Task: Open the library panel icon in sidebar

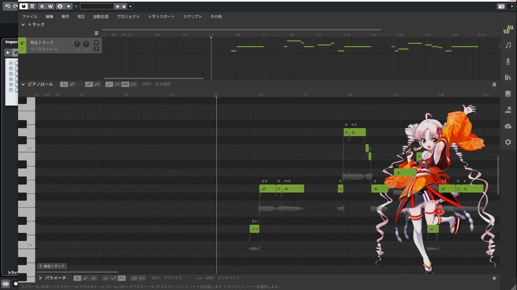Action: (508, 77)
